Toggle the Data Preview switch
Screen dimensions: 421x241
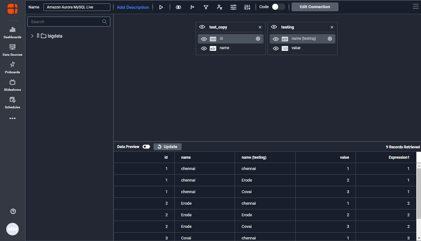point(146,147)
